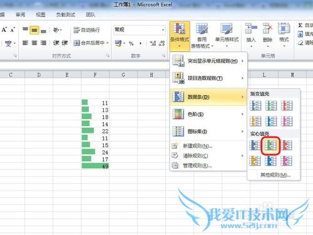Select cell containing 22
This screenshot has height=235, width=313.
click(x=95, y=131)
